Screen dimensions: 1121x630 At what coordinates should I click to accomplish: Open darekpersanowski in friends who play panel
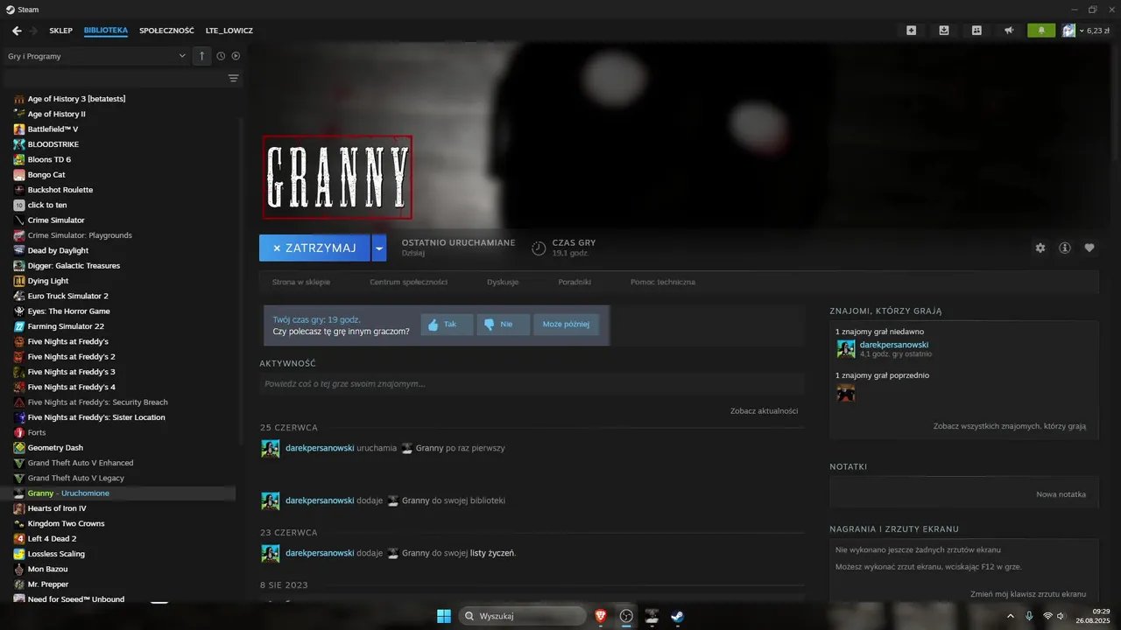[893, 345]
